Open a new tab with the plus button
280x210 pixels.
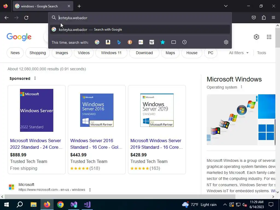coord(79,6)
